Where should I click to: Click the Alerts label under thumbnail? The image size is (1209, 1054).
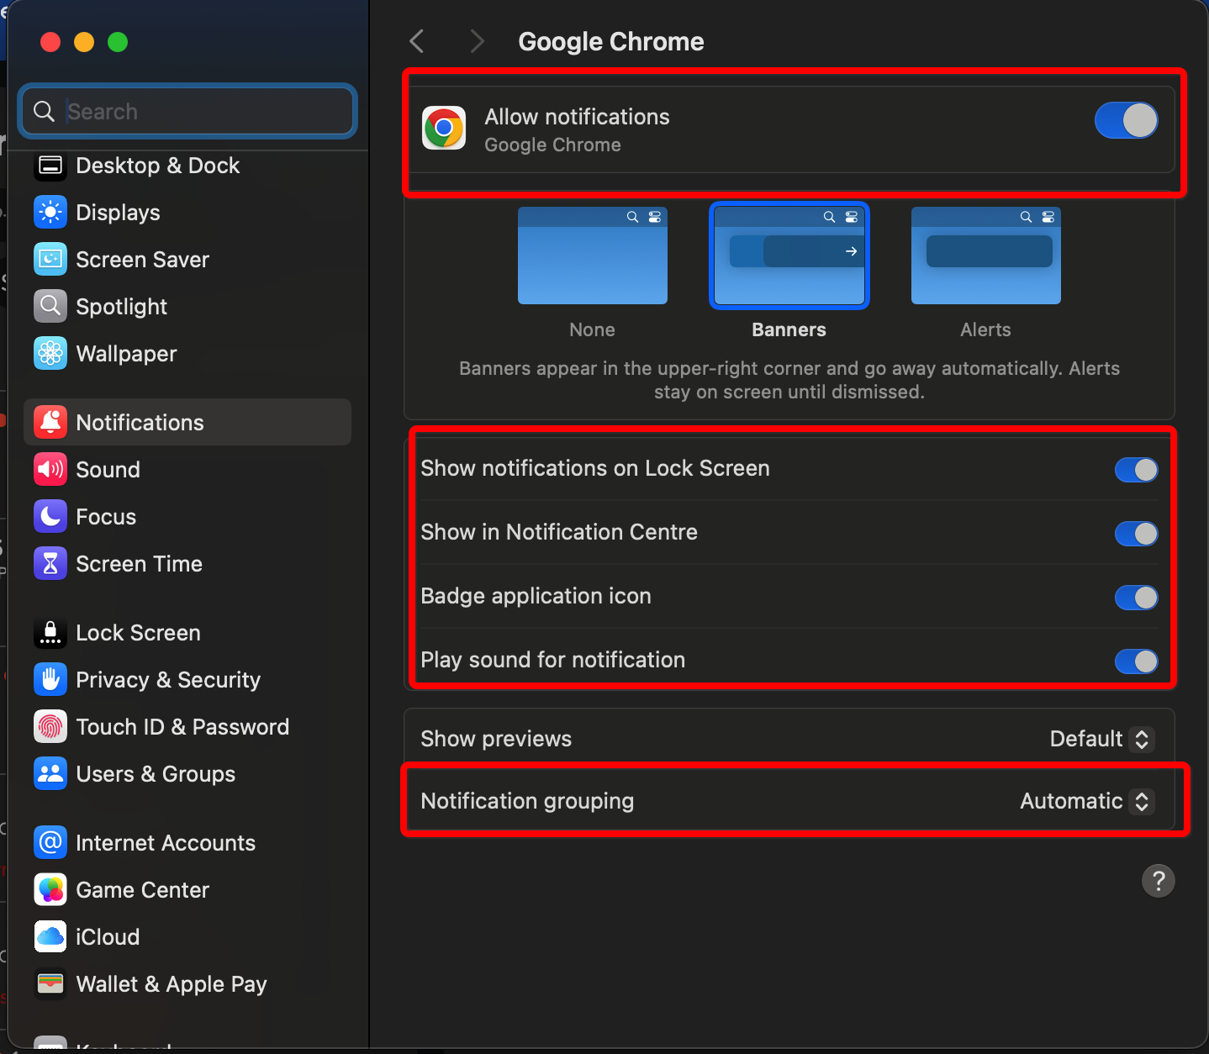point(985,329)
